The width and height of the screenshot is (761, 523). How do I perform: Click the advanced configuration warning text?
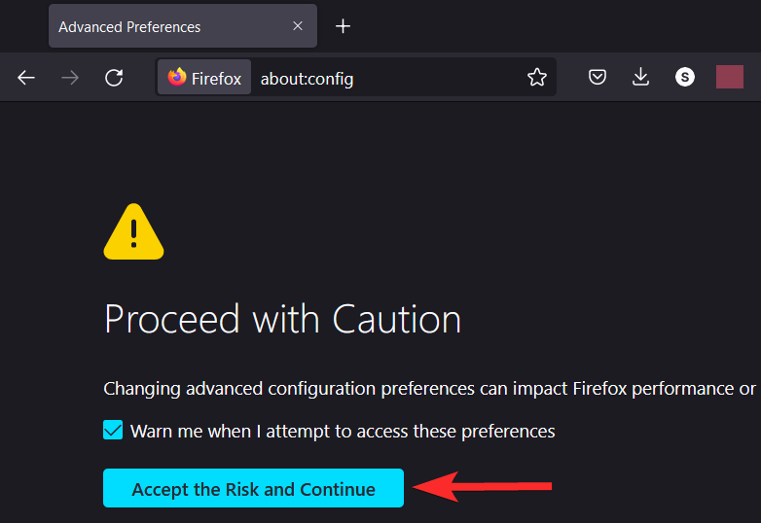(x=428, y=389)
